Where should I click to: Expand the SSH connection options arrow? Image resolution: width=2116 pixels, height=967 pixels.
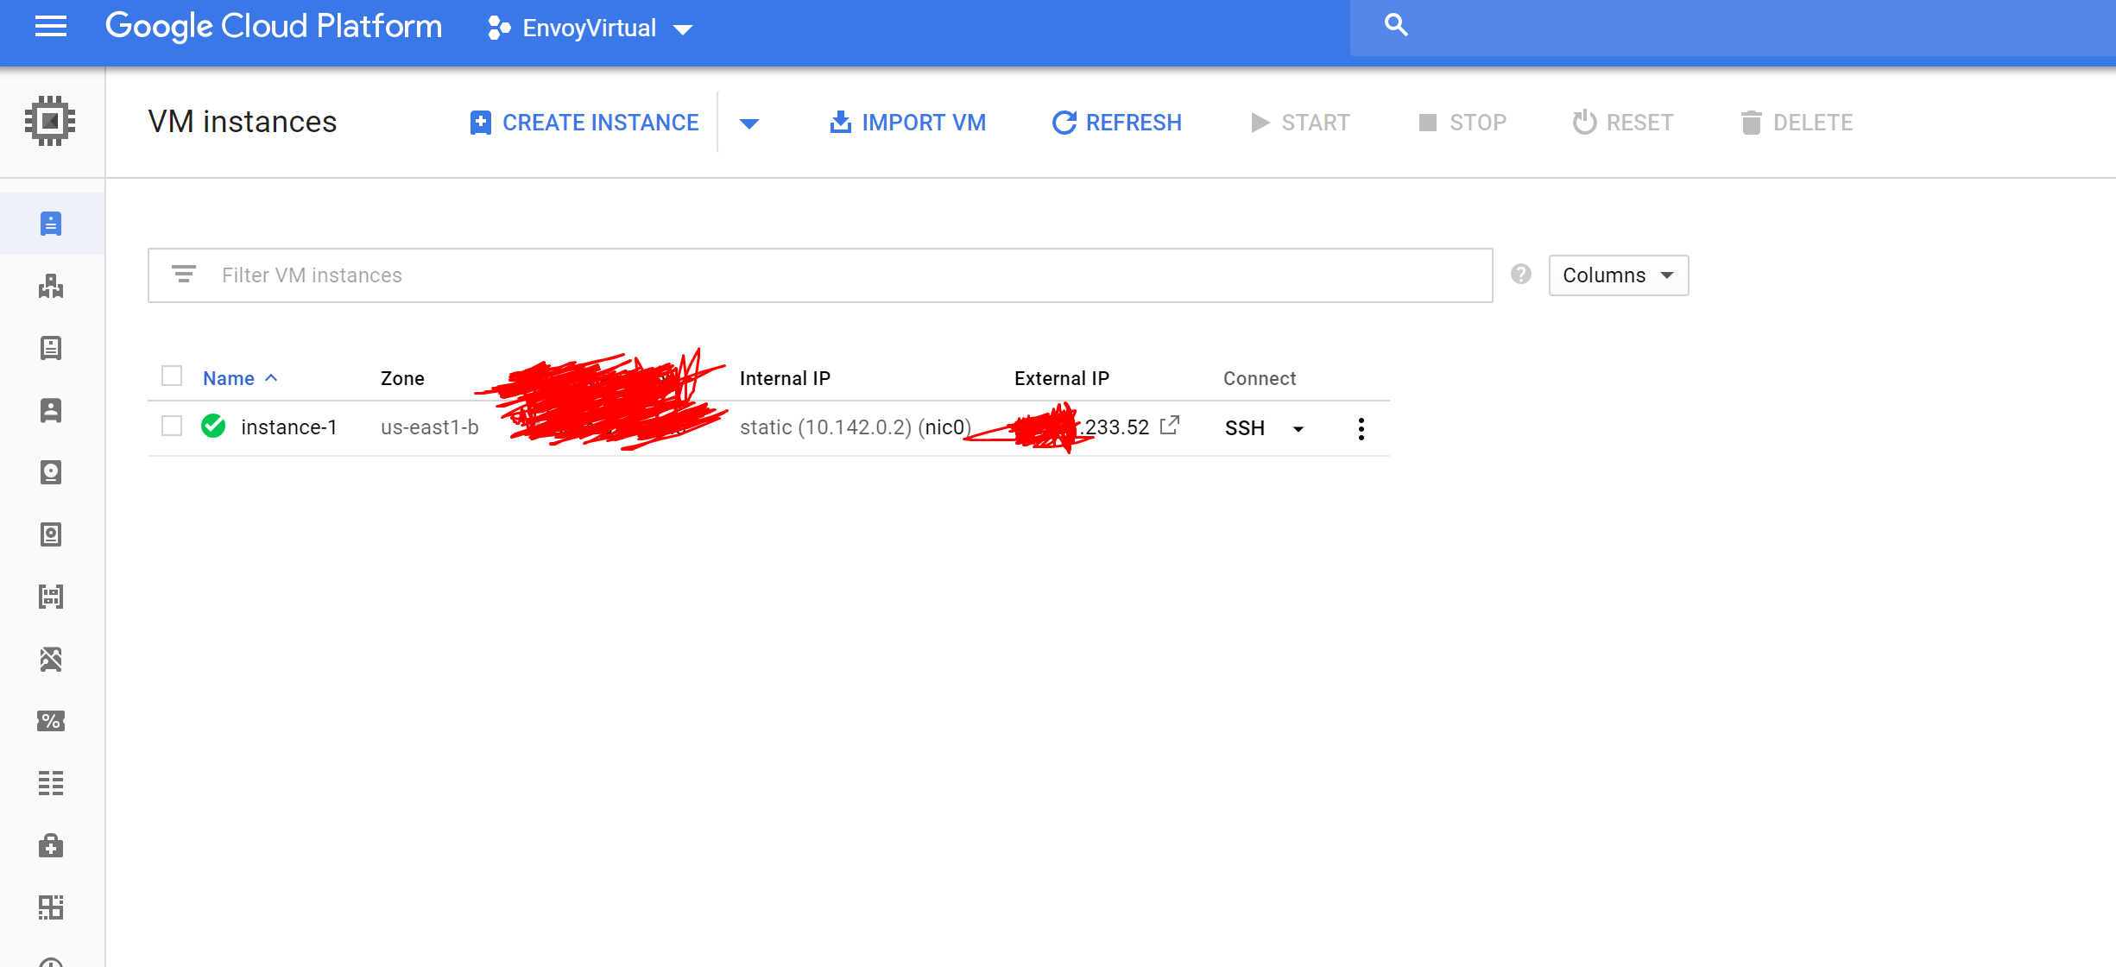click(x=1298, y=429)
